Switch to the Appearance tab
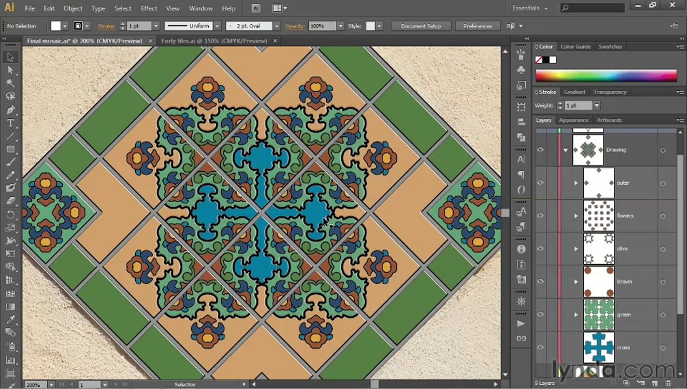The height and width of the screenshot is (389, 687). pyautogui.click(x=573, y=120)
